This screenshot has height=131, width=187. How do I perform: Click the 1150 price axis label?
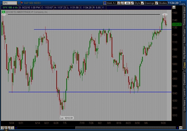174,13
